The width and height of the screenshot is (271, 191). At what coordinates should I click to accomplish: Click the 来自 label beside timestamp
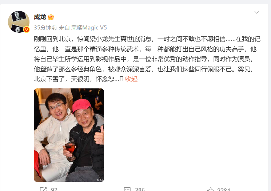click(x=64, y=28)
